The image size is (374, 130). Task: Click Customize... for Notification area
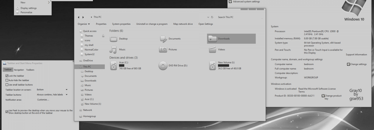[43, 100]
